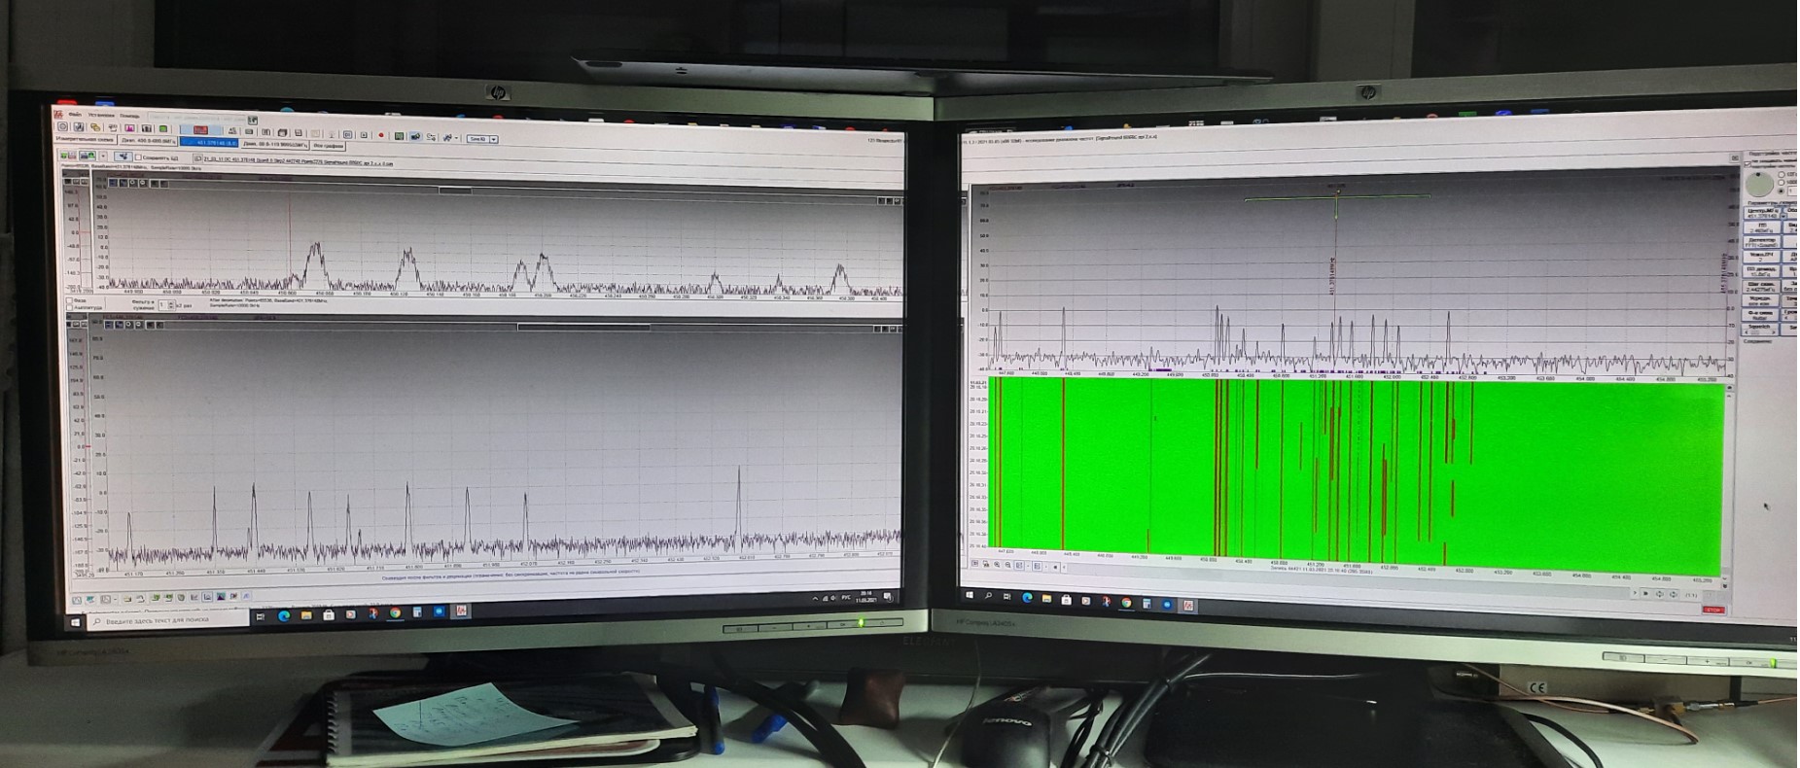Image resolution: width=1800 pixels, height=768 pixels.
Task: Open the recorded file link text
Action: pos(298,161)
